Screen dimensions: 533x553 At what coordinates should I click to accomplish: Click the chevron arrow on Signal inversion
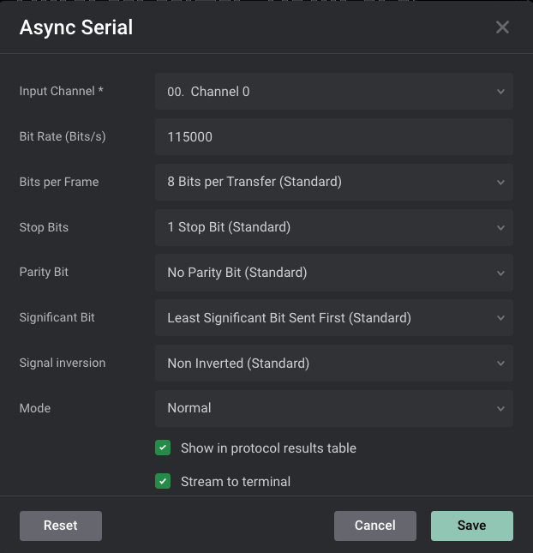tap(500, 364)
